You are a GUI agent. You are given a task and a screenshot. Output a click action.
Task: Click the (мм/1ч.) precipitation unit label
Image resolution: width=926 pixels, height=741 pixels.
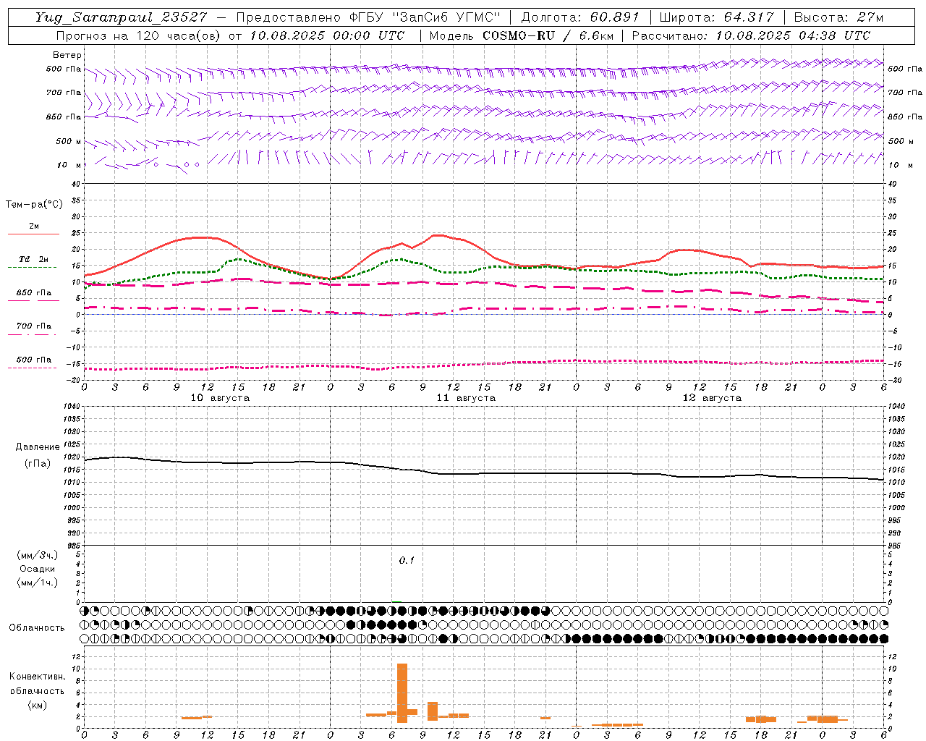pyautogui.click(x=38, y=583)
